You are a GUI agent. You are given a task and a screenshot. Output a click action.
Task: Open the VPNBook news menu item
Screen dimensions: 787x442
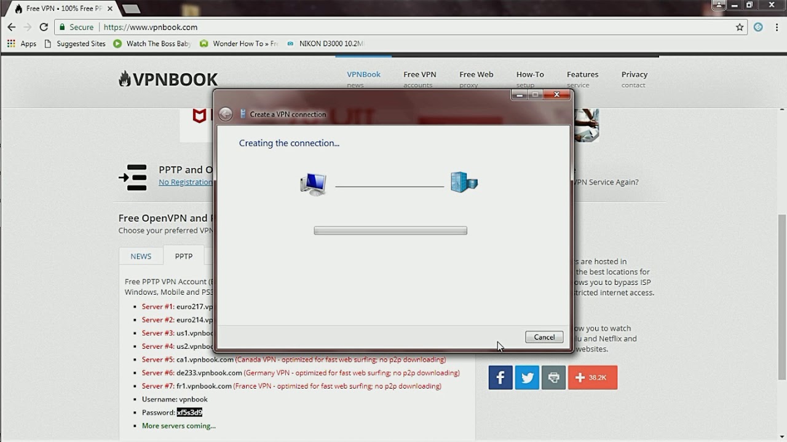(363, 79)
